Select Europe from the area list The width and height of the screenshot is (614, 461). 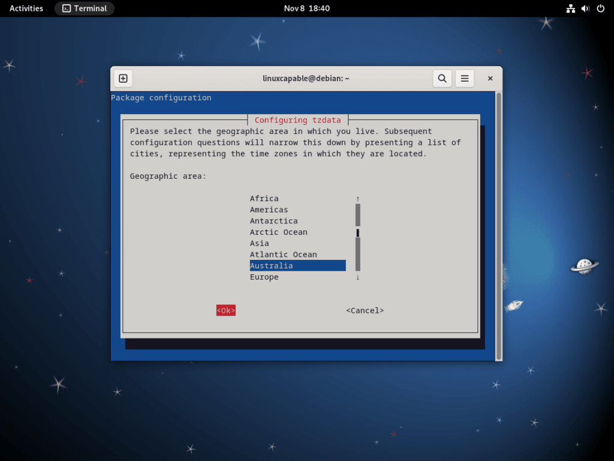[x=264, y=277]
